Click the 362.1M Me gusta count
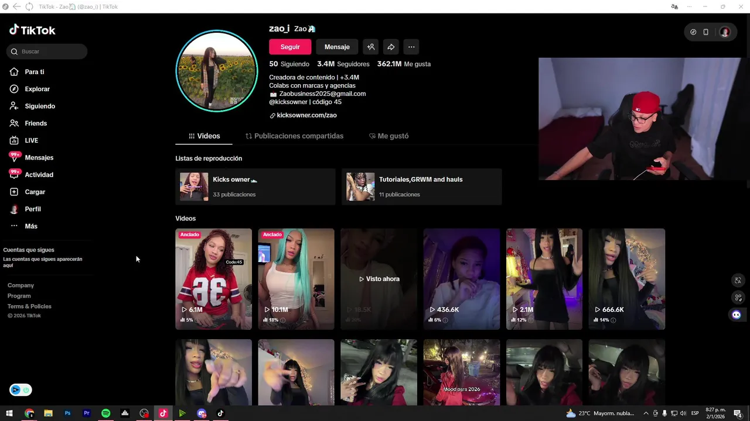Viewport: 750px width, 421px height. tap(404, 64)
